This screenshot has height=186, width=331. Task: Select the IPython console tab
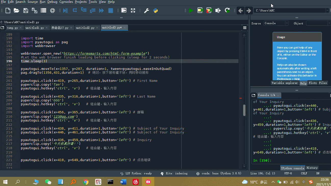pyautogui.click(x=292, y=168)
